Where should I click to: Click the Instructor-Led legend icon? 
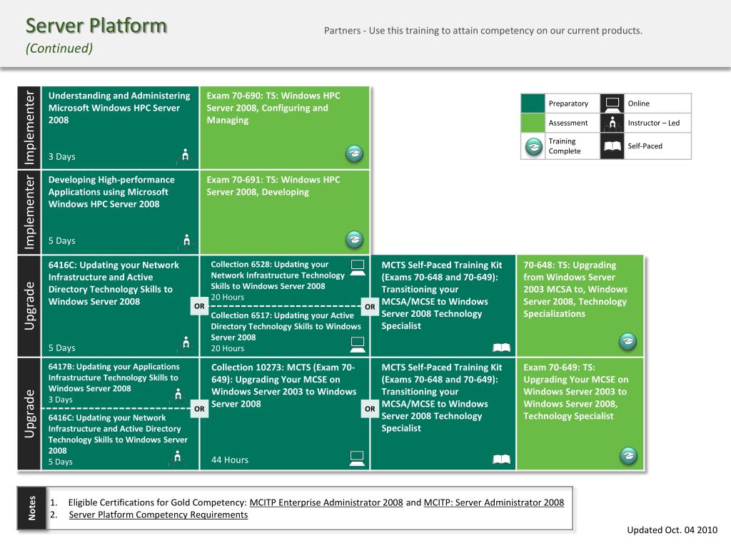(612, 123)
